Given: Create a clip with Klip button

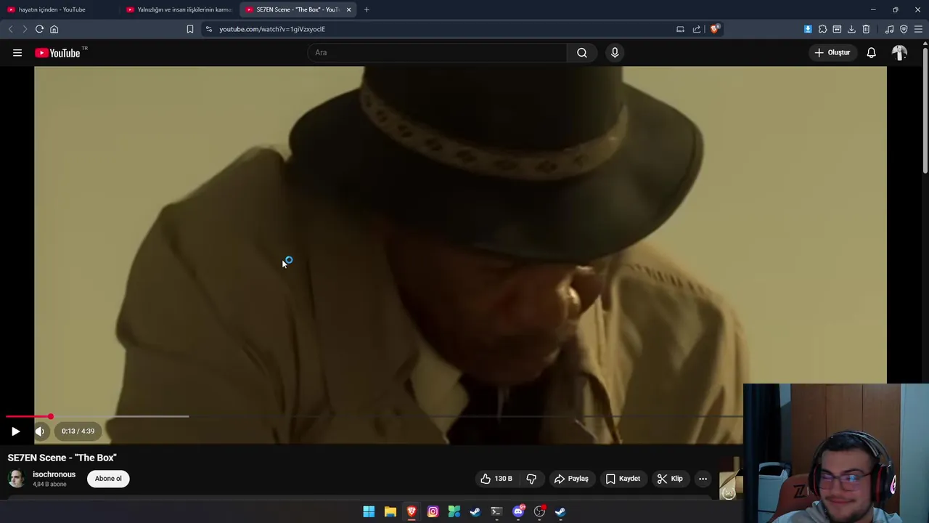Looking at the screenshot, I should point(670,479).
